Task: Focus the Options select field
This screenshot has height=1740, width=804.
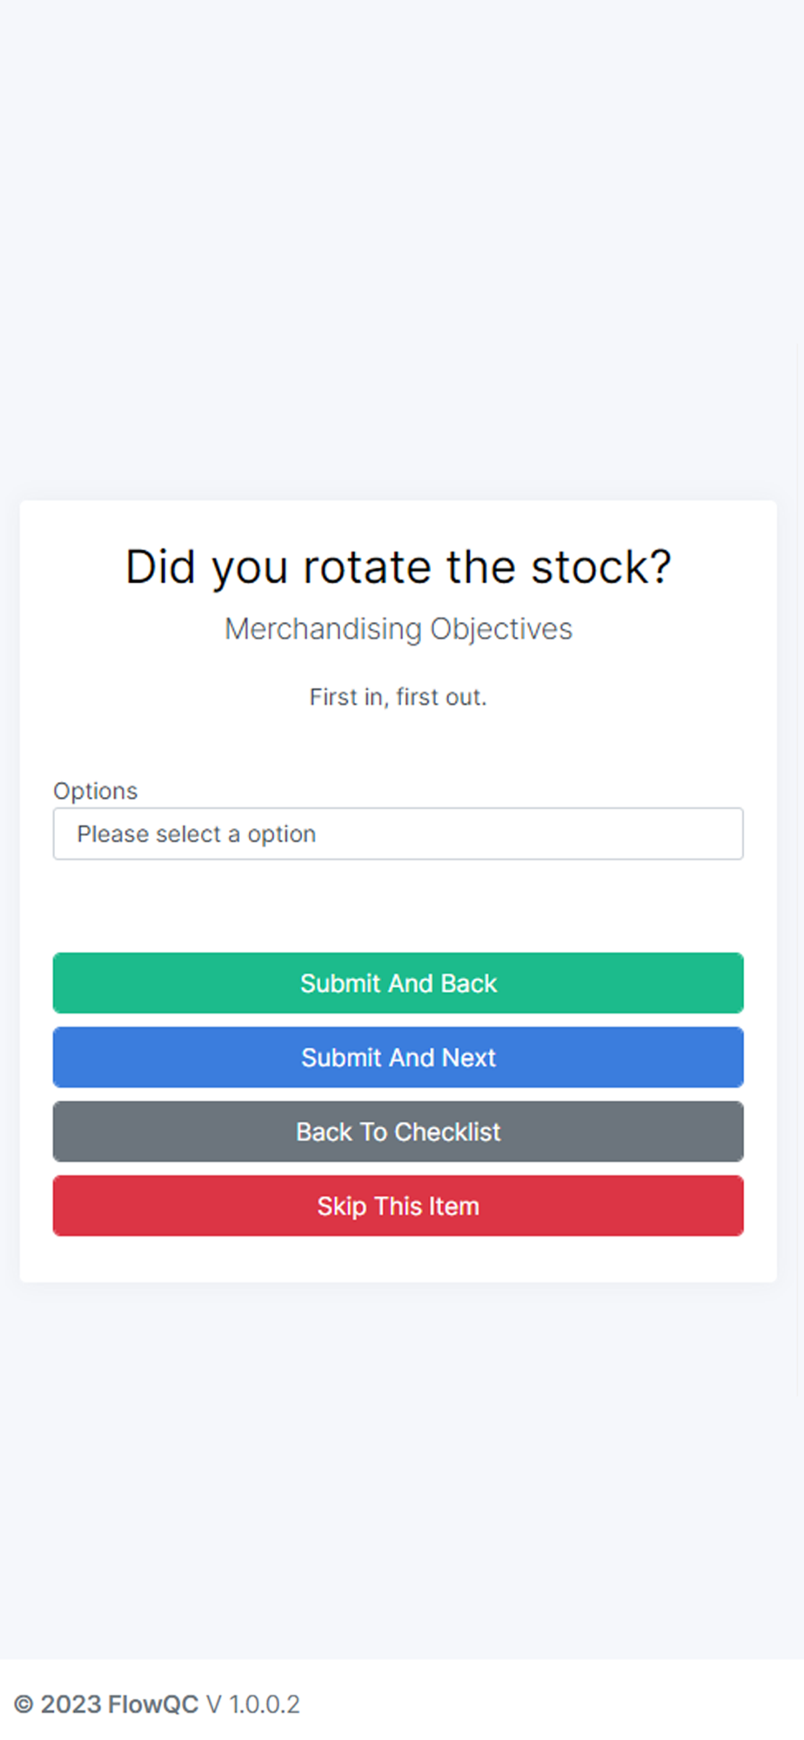Action: pyautogui.click(x=398, y=833)
